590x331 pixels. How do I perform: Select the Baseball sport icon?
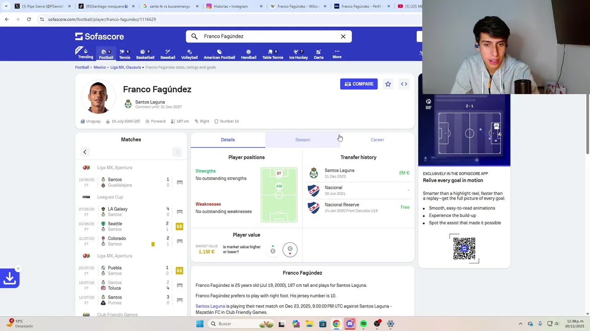point(168,54)
